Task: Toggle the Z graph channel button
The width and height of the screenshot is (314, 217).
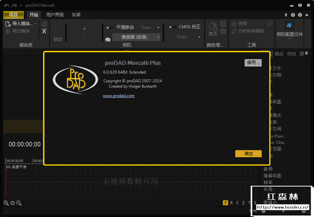Action: (x=244, y=203)
